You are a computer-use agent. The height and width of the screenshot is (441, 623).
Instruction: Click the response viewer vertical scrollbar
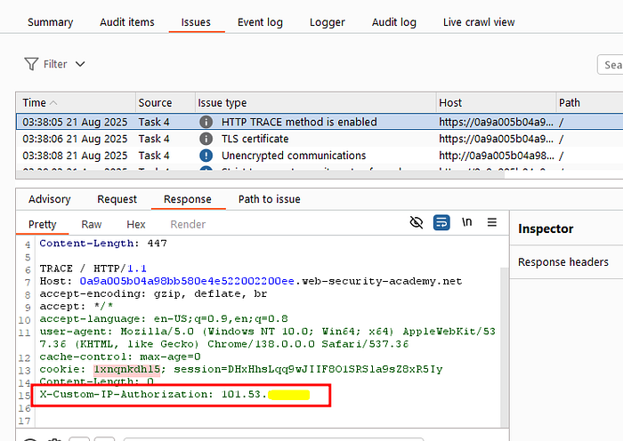[505, 348]
